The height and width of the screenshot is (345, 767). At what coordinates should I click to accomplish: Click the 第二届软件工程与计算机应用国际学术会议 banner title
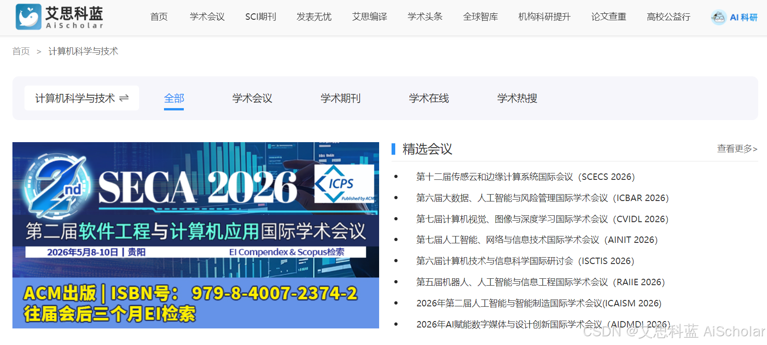[196, 231]
